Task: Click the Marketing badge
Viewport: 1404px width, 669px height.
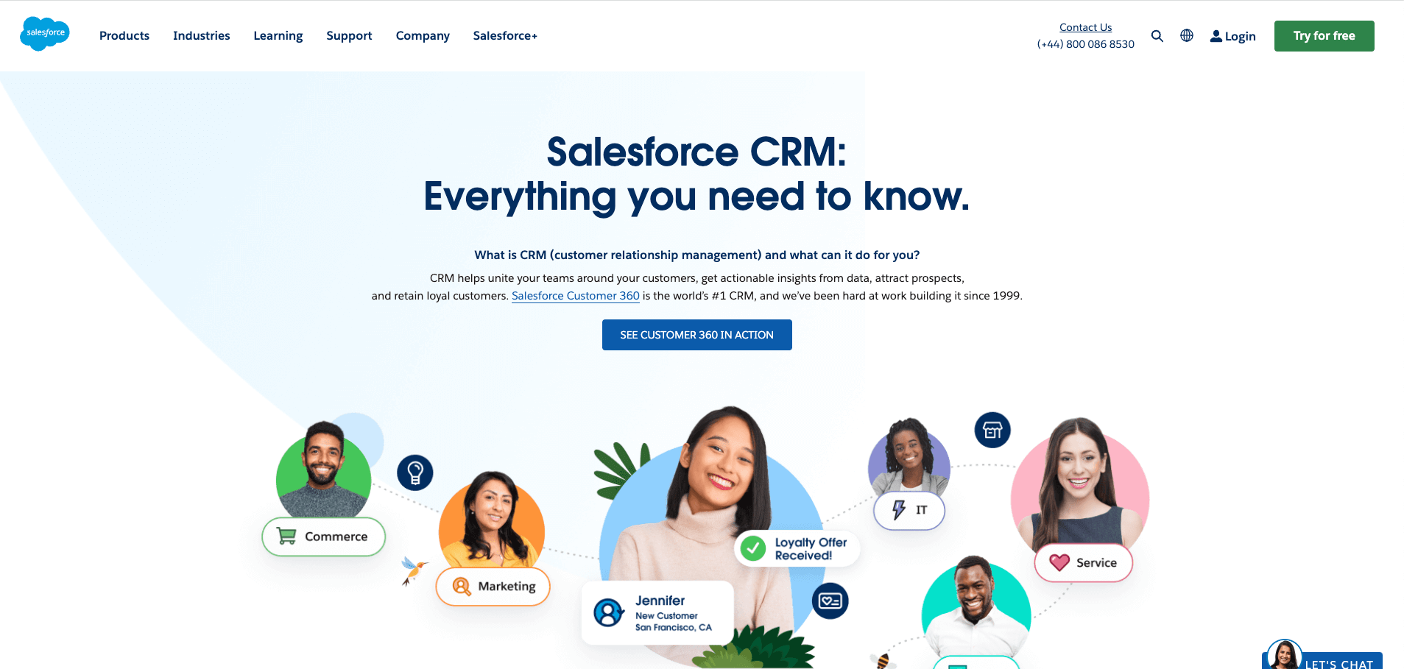Action: pos(493,587)
